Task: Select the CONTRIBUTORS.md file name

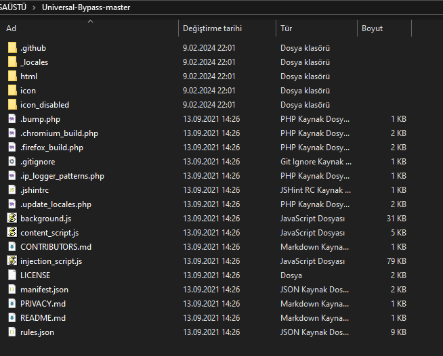Action: (x=56, y=247)
